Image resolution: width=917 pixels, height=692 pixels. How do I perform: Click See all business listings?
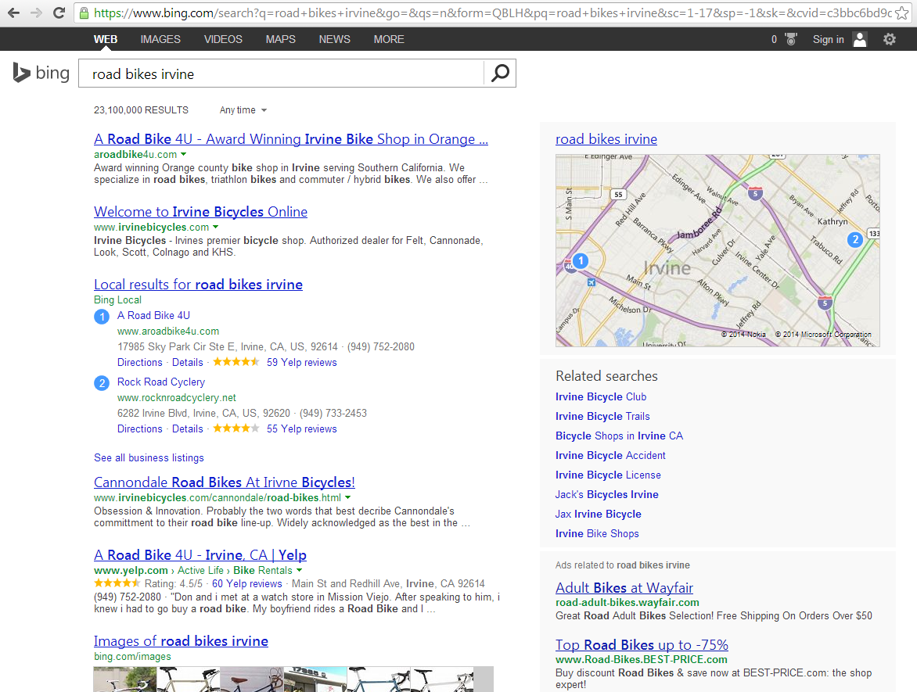click(x=149, y=457)
